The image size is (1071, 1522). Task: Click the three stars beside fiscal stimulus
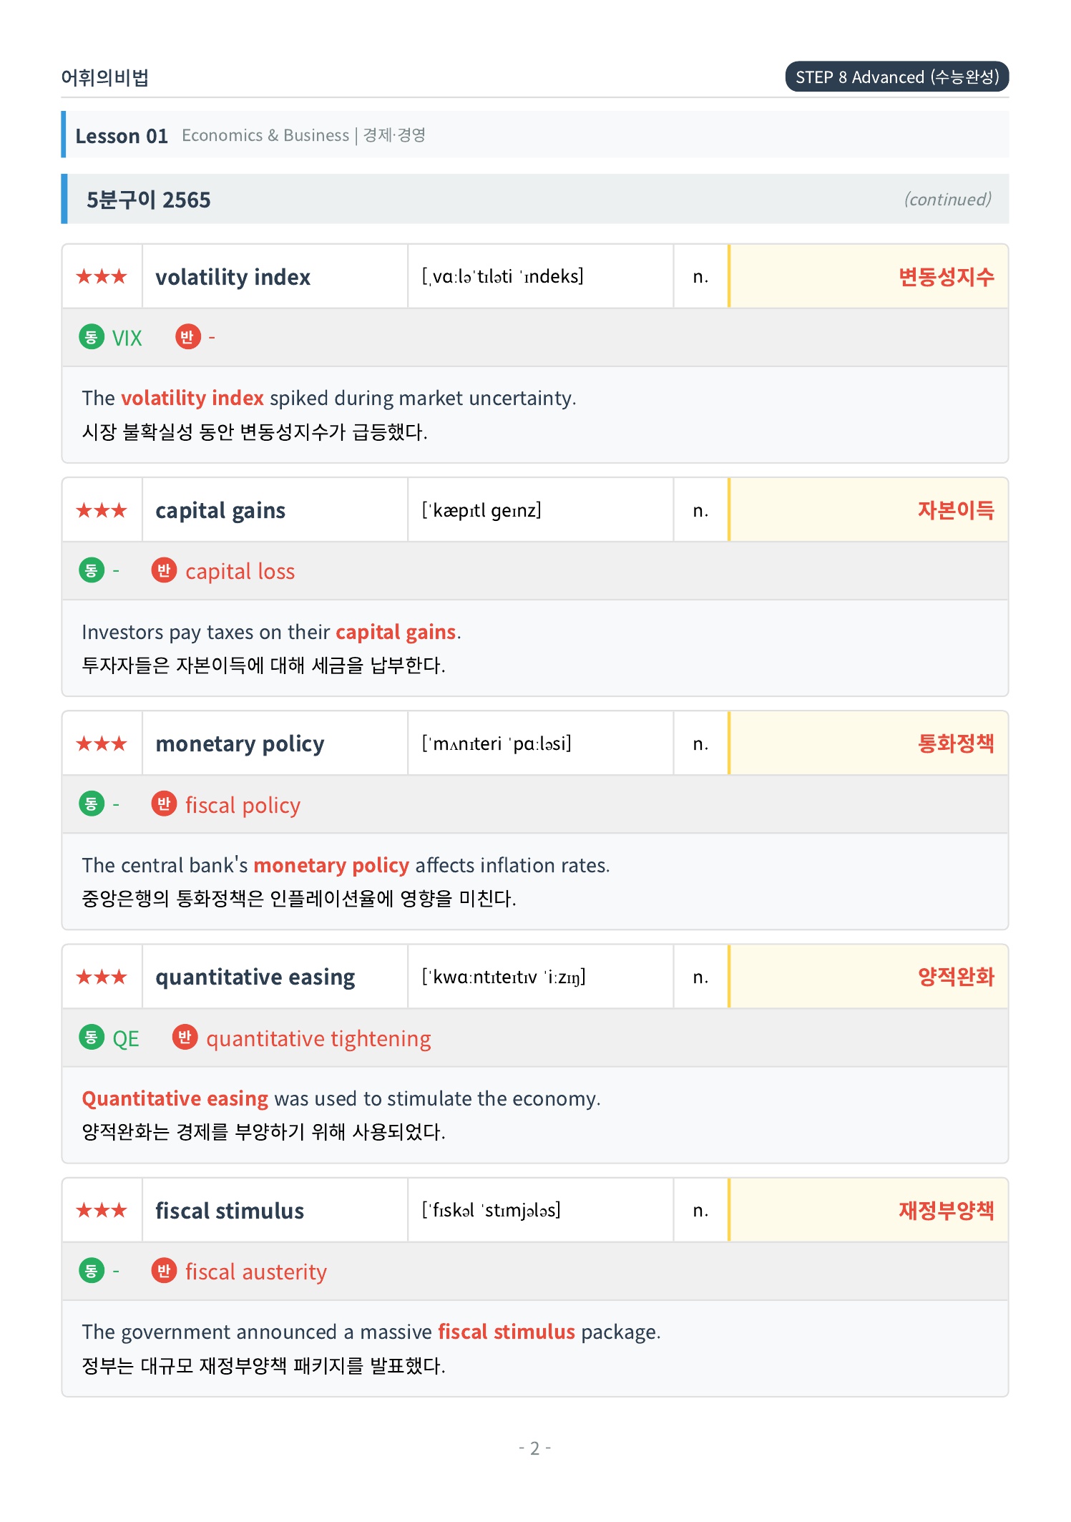click(102, 1210)
